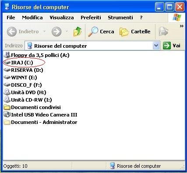Select the Unità DVD (H:) disc icon
The height and width of the screenshot is (173, 187).
coord(7,92)
